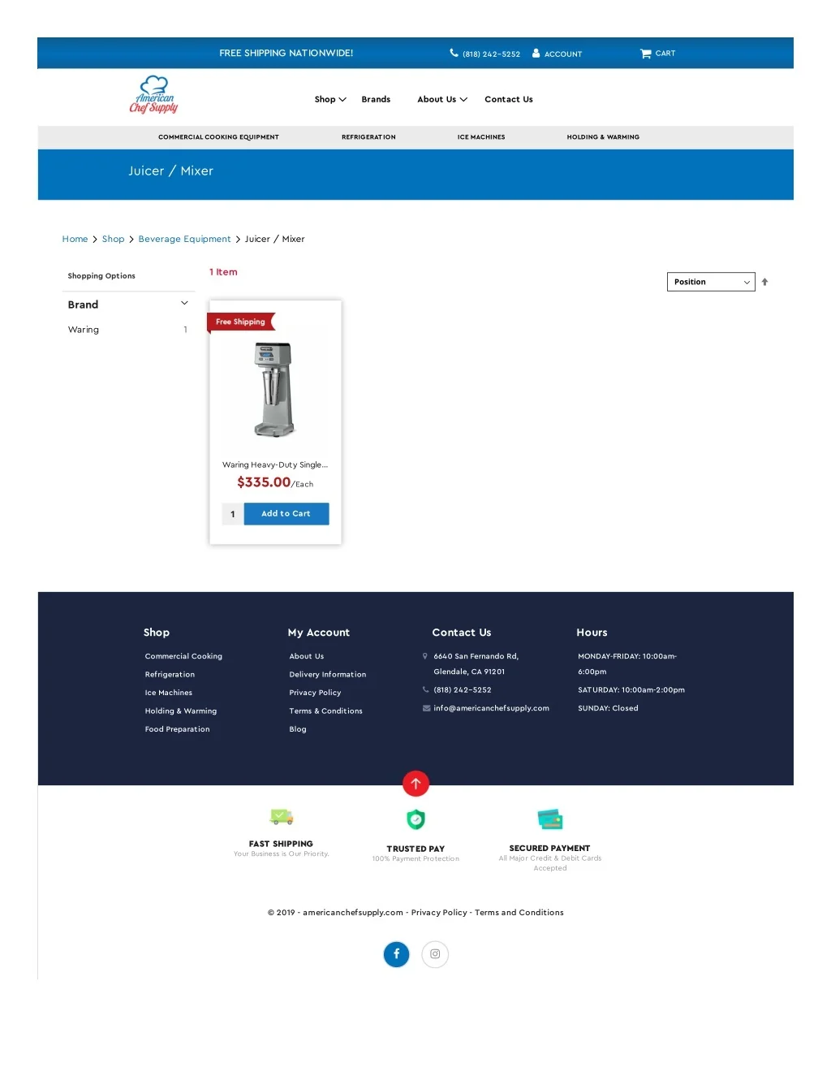831x1076 pixels.
Task: Open the Position sort dropdown
Action: pos(710,282)
